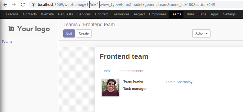Click Teams in the left sidebar
243x112 pixels.
pyautogui.click(x=7, y=41)
